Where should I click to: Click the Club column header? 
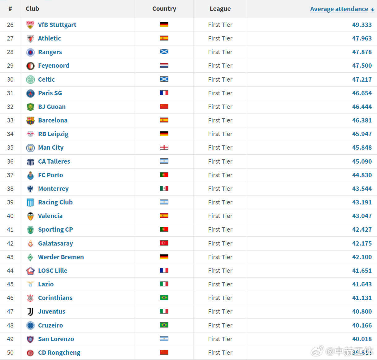pos(32,9)
